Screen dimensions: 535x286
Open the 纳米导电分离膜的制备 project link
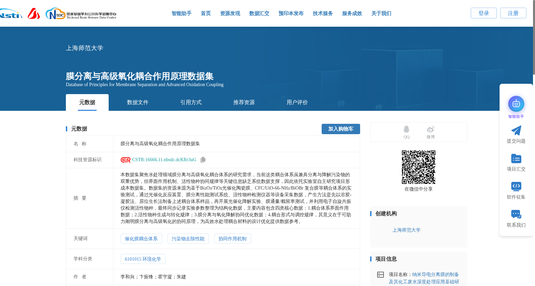pyautogui.click(x=435, y=275)
